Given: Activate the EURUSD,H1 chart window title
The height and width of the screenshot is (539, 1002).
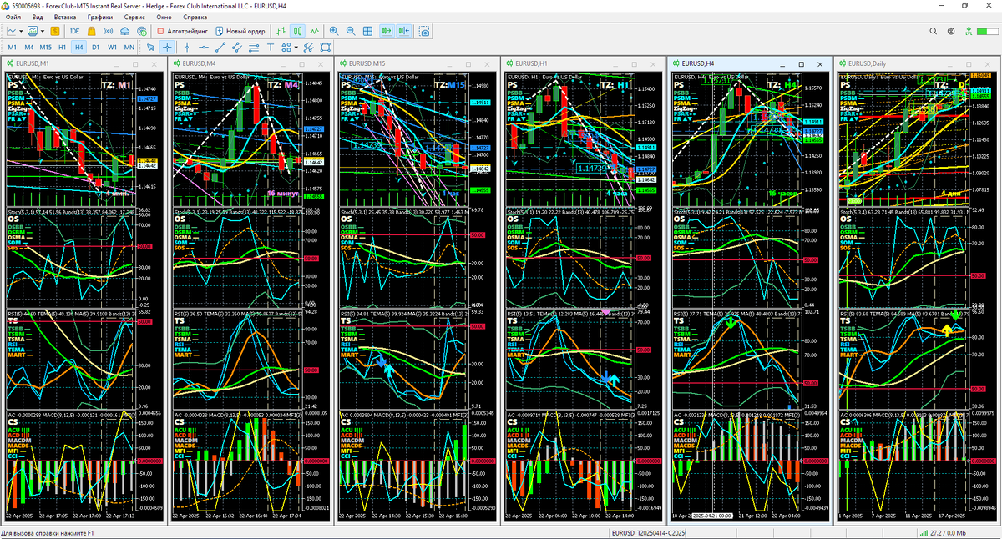Looking at the screenshot, I should pos(531,63).
